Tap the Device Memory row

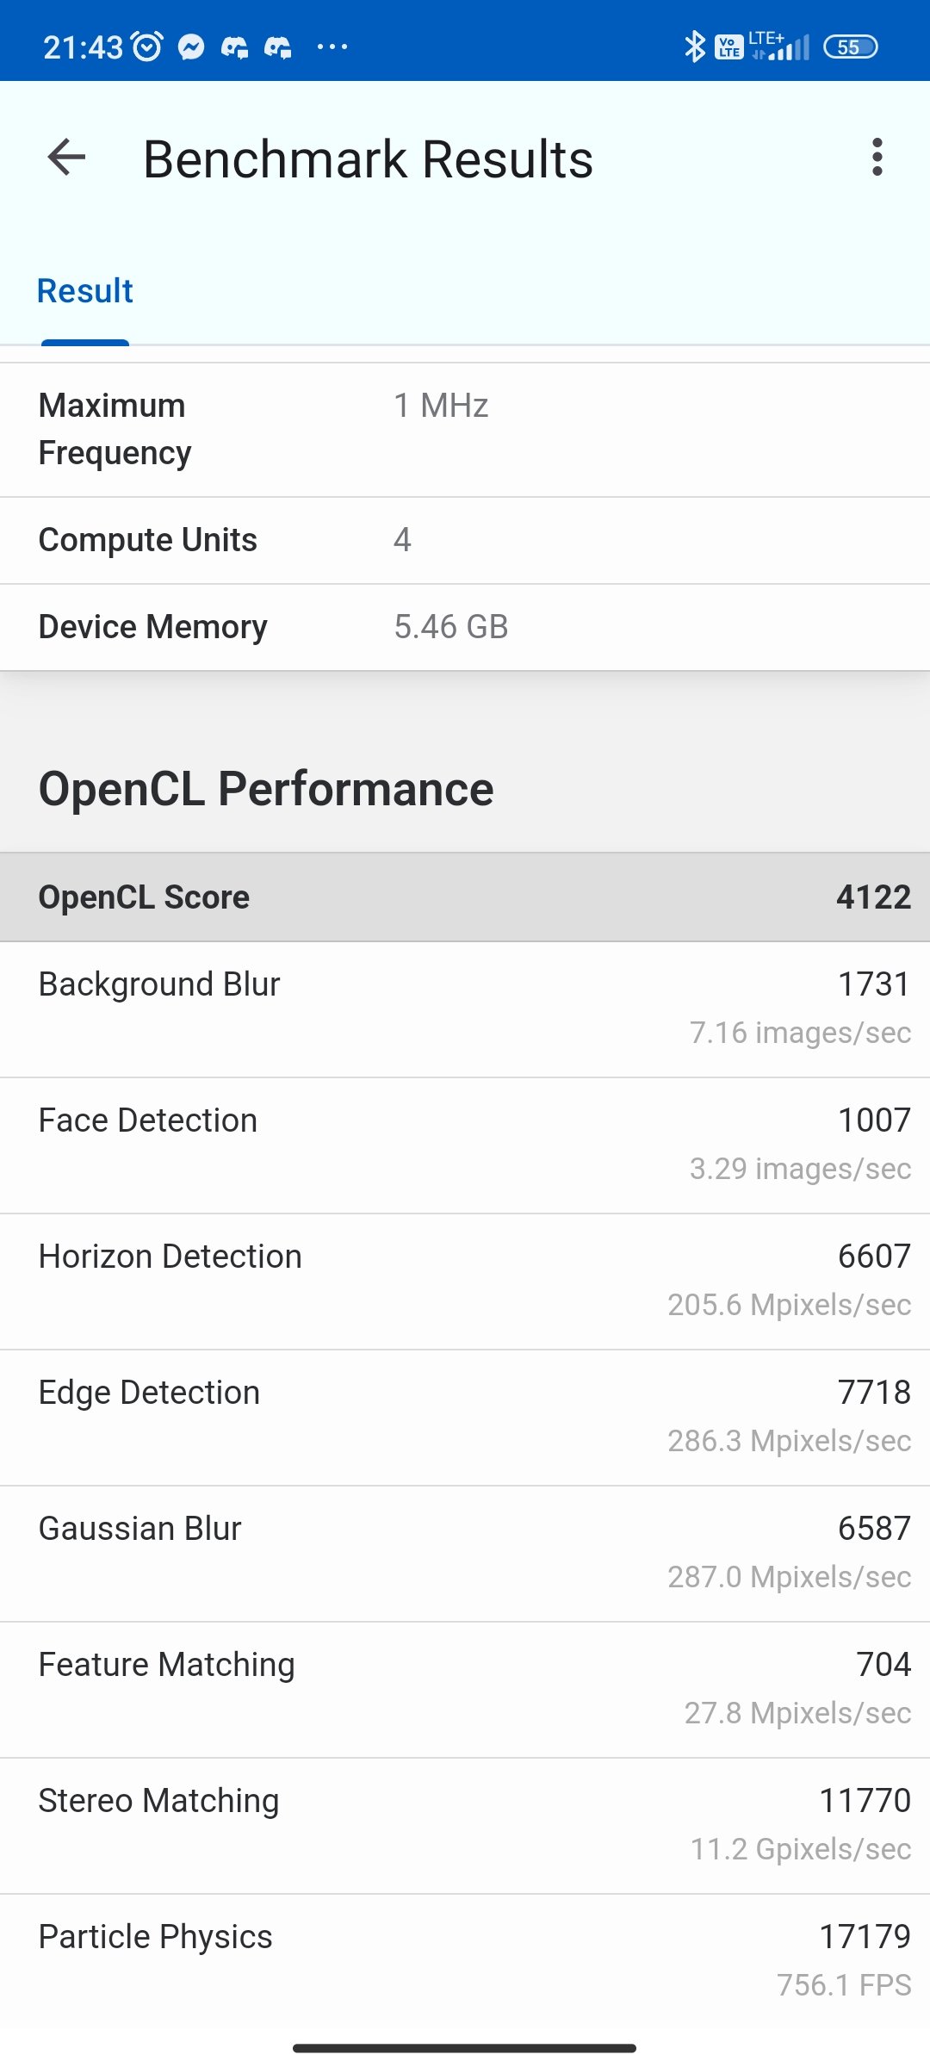coord(465,627)
